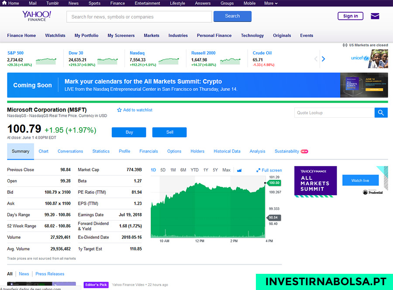
Task: Select the Max chart range
Action: pyautogui.click(x=226, y=170)
